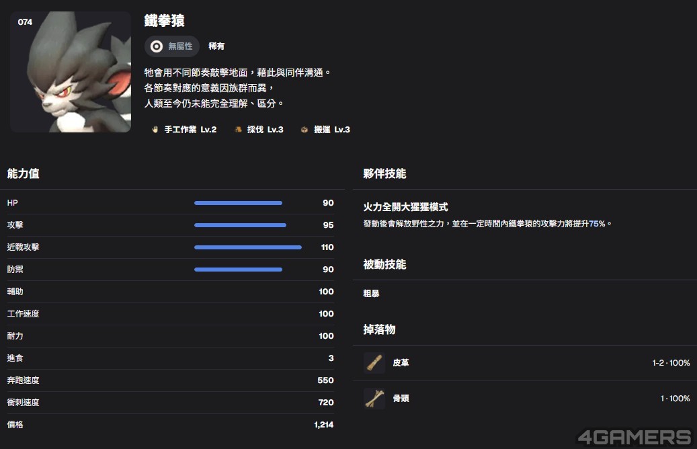Select the 採伐 Lv.3 work suitability

tap(259, 129)
